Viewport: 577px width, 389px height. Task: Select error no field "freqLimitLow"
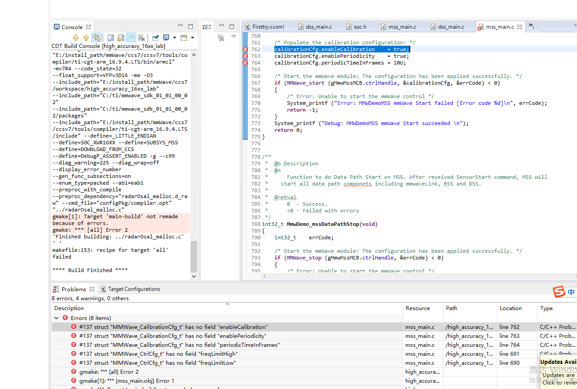click(x=157, y=363)
